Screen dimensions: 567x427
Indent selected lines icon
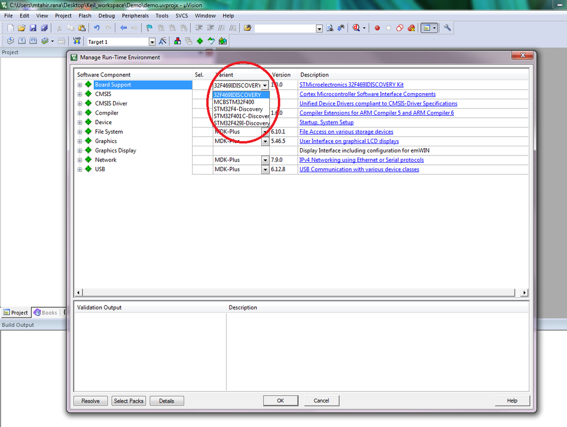pos(199,28)
